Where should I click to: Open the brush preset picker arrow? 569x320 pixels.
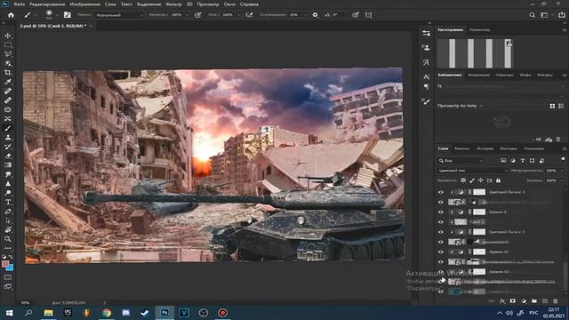pos(57,15)
